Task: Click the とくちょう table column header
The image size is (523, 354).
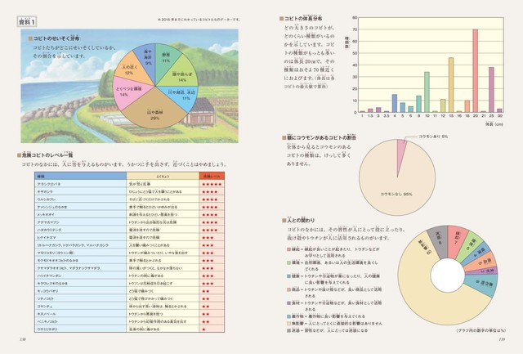Action: (x=163, y=176)
